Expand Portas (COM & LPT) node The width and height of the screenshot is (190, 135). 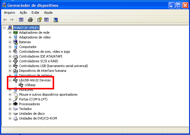click(10, 99)
